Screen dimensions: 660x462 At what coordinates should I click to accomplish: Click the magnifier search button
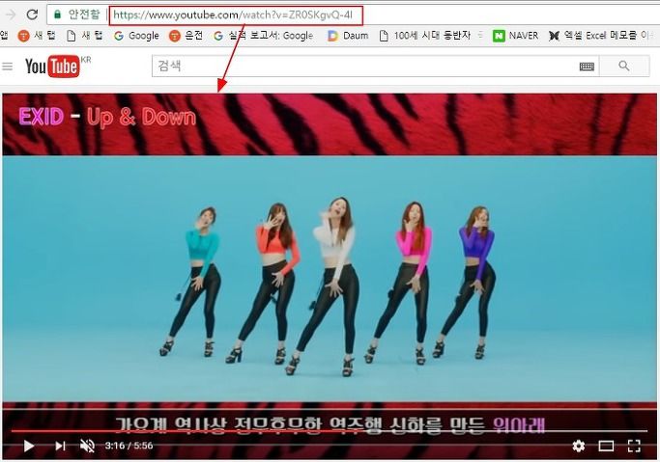(624, 66)
